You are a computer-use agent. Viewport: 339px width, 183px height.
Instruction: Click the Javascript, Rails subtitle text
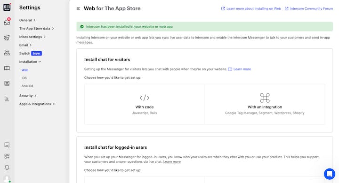(x=145, y=113)
